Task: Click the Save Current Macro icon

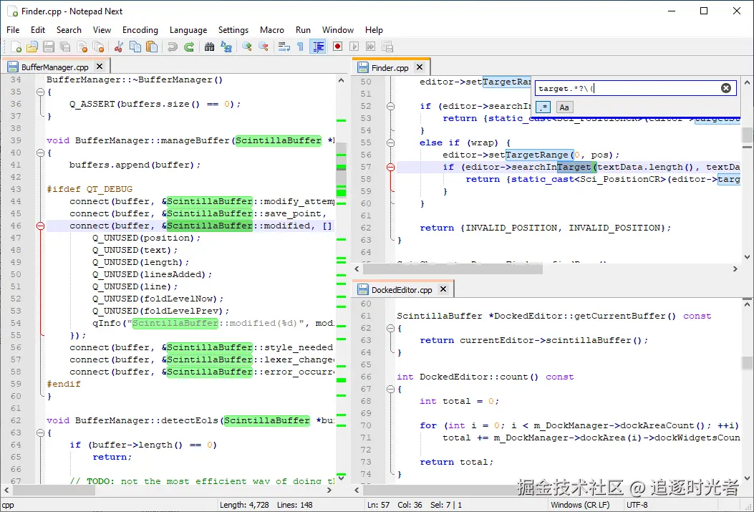Action: [387, 47]
